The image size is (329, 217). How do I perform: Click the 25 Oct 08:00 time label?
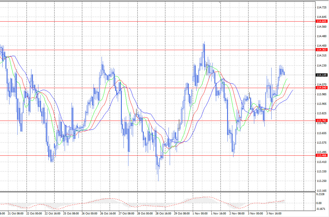point(71,214)
